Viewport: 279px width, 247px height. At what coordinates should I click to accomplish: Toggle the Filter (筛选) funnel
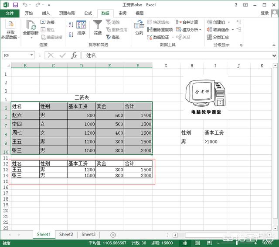pos(98,28)
